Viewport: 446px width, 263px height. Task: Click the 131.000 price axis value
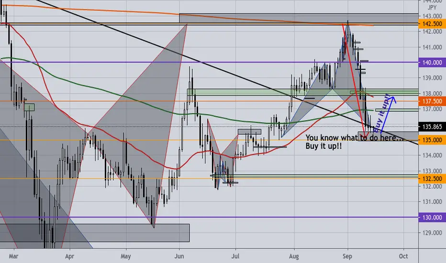point(432,202)
